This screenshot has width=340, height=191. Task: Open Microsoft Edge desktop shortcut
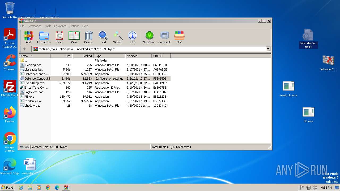point(10,167)
